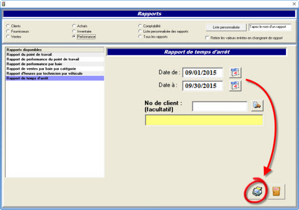Screen dimensions: 299x210
Task: Select Rapport du point de travail
Action: [x=55, y=54]
